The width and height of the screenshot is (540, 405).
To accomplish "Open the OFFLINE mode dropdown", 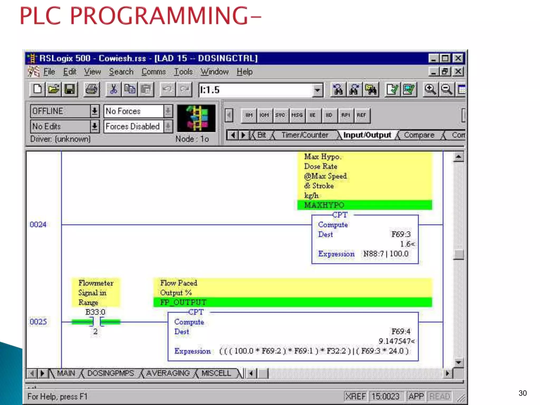I will pos(94,111).
